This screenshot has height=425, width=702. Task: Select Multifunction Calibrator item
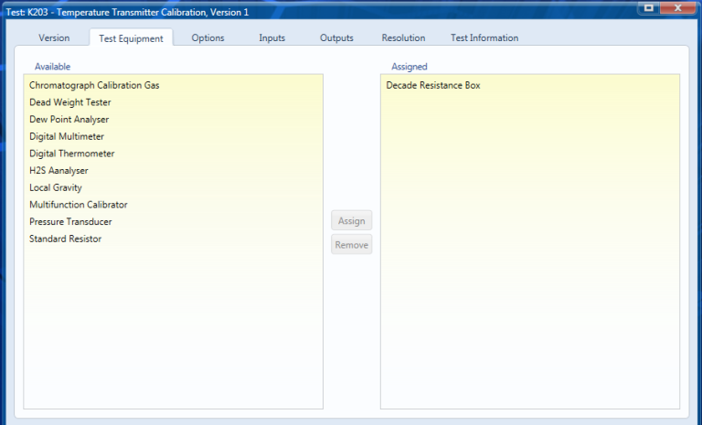[x=79, y=205]
